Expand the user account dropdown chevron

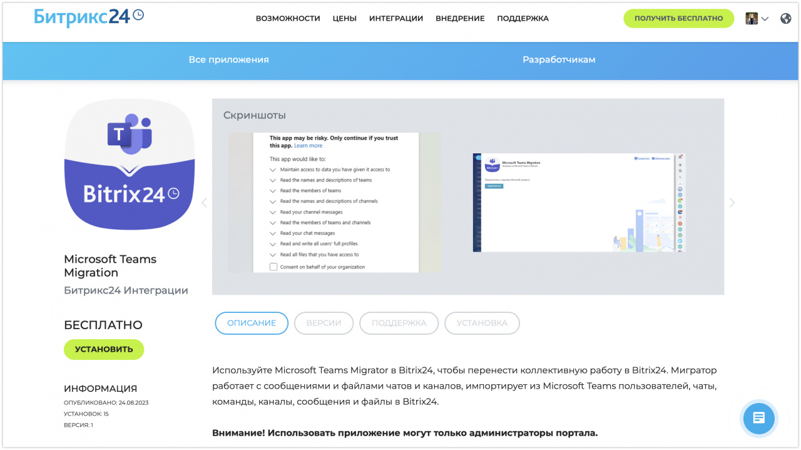pos(765,19)
